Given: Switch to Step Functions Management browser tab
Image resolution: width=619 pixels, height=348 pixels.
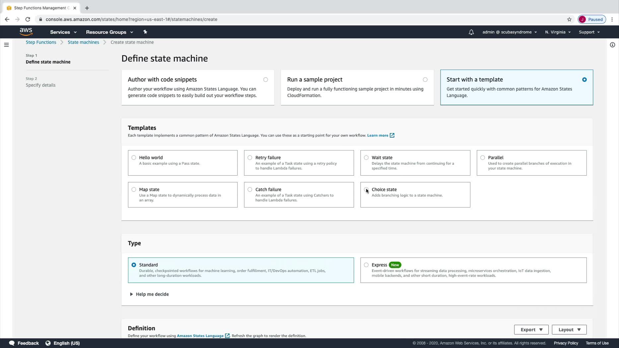Looking at the screenshot, I should pos(42,8).
